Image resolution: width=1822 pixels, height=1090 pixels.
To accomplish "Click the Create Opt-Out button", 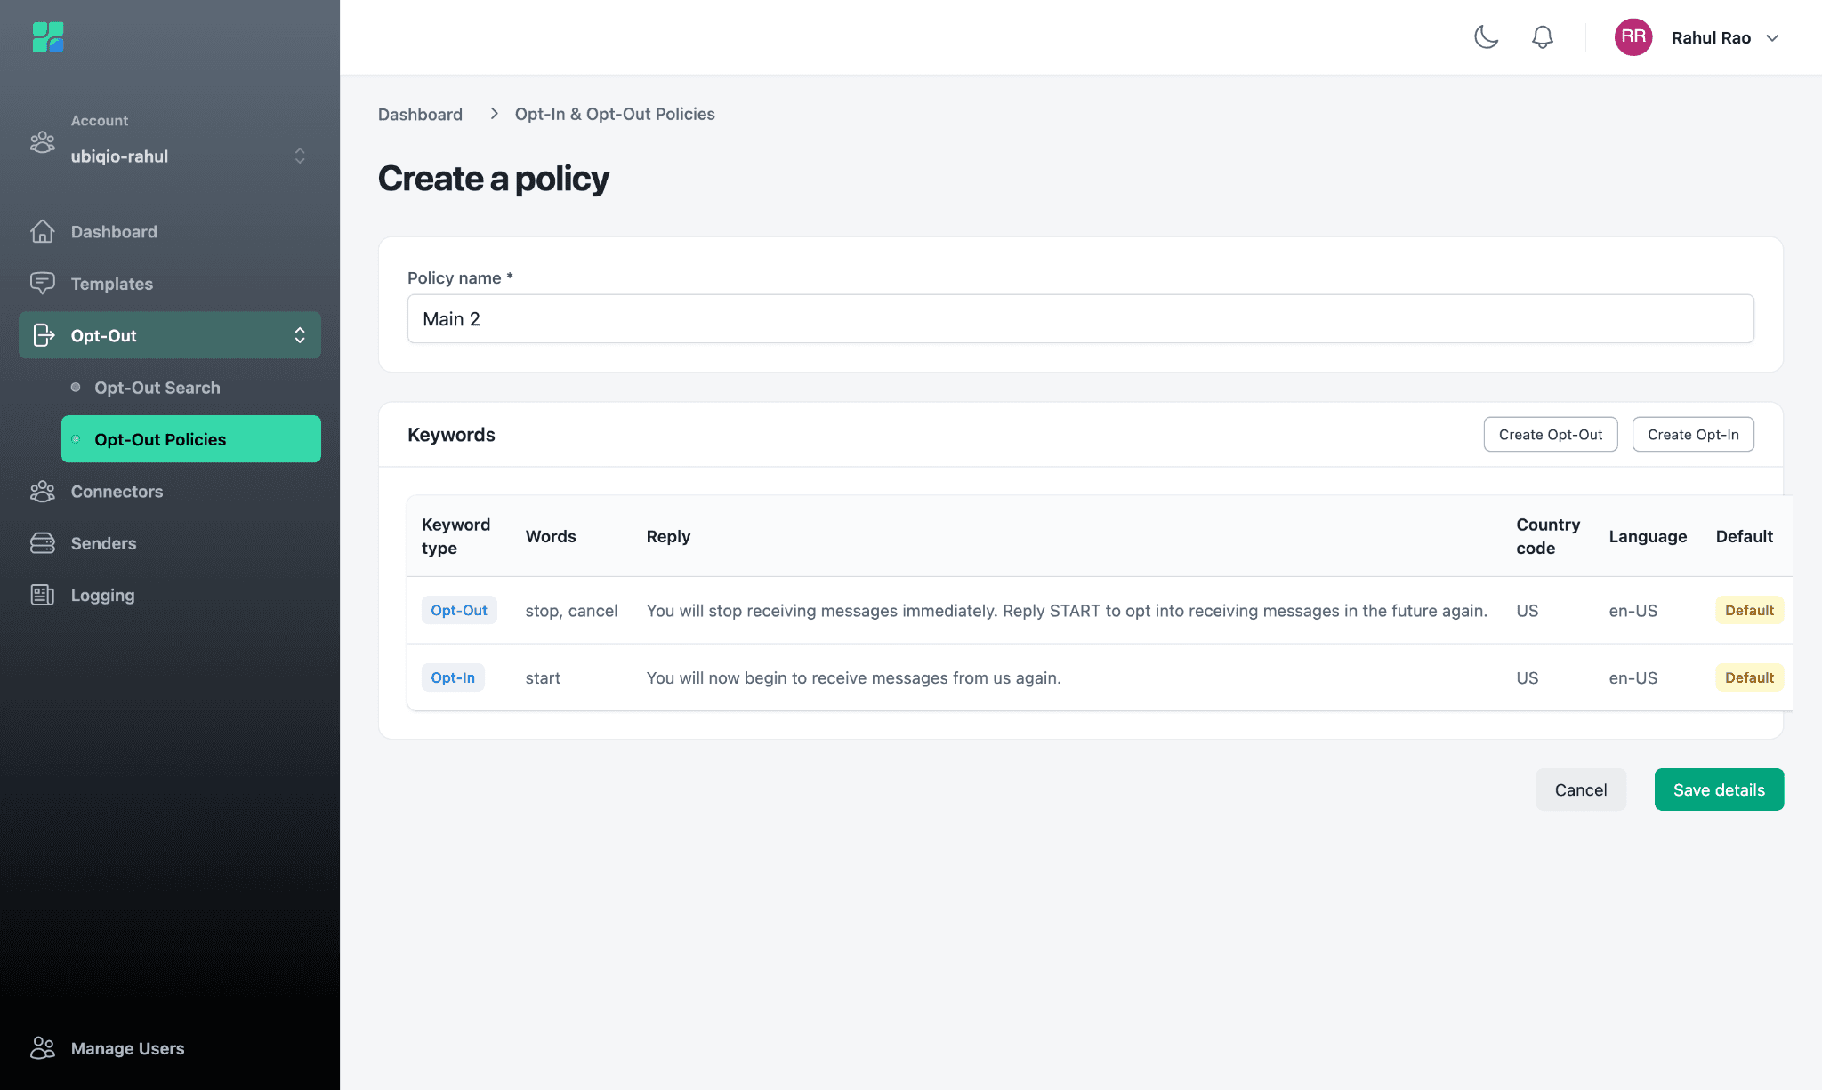I will [1550, 435].
